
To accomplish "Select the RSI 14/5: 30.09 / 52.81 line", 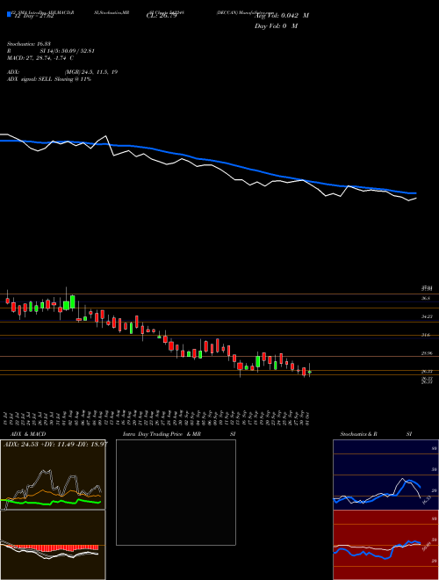I will 51,51.
